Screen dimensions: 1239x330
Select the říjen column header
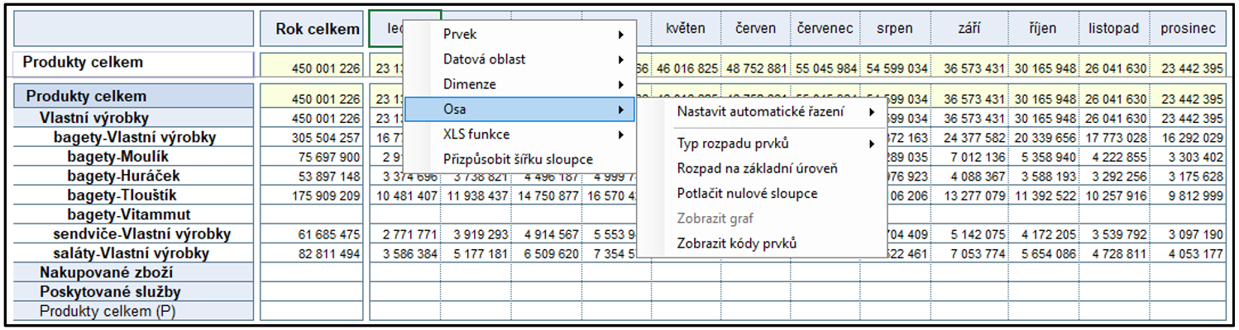pos(1043,28)
